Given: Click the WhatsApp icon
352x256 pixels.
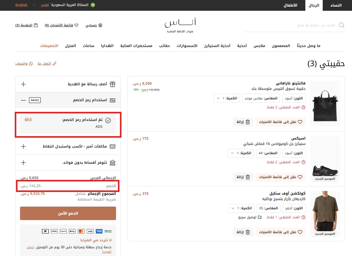Looking at the screenshot, I should pos(31,63).
